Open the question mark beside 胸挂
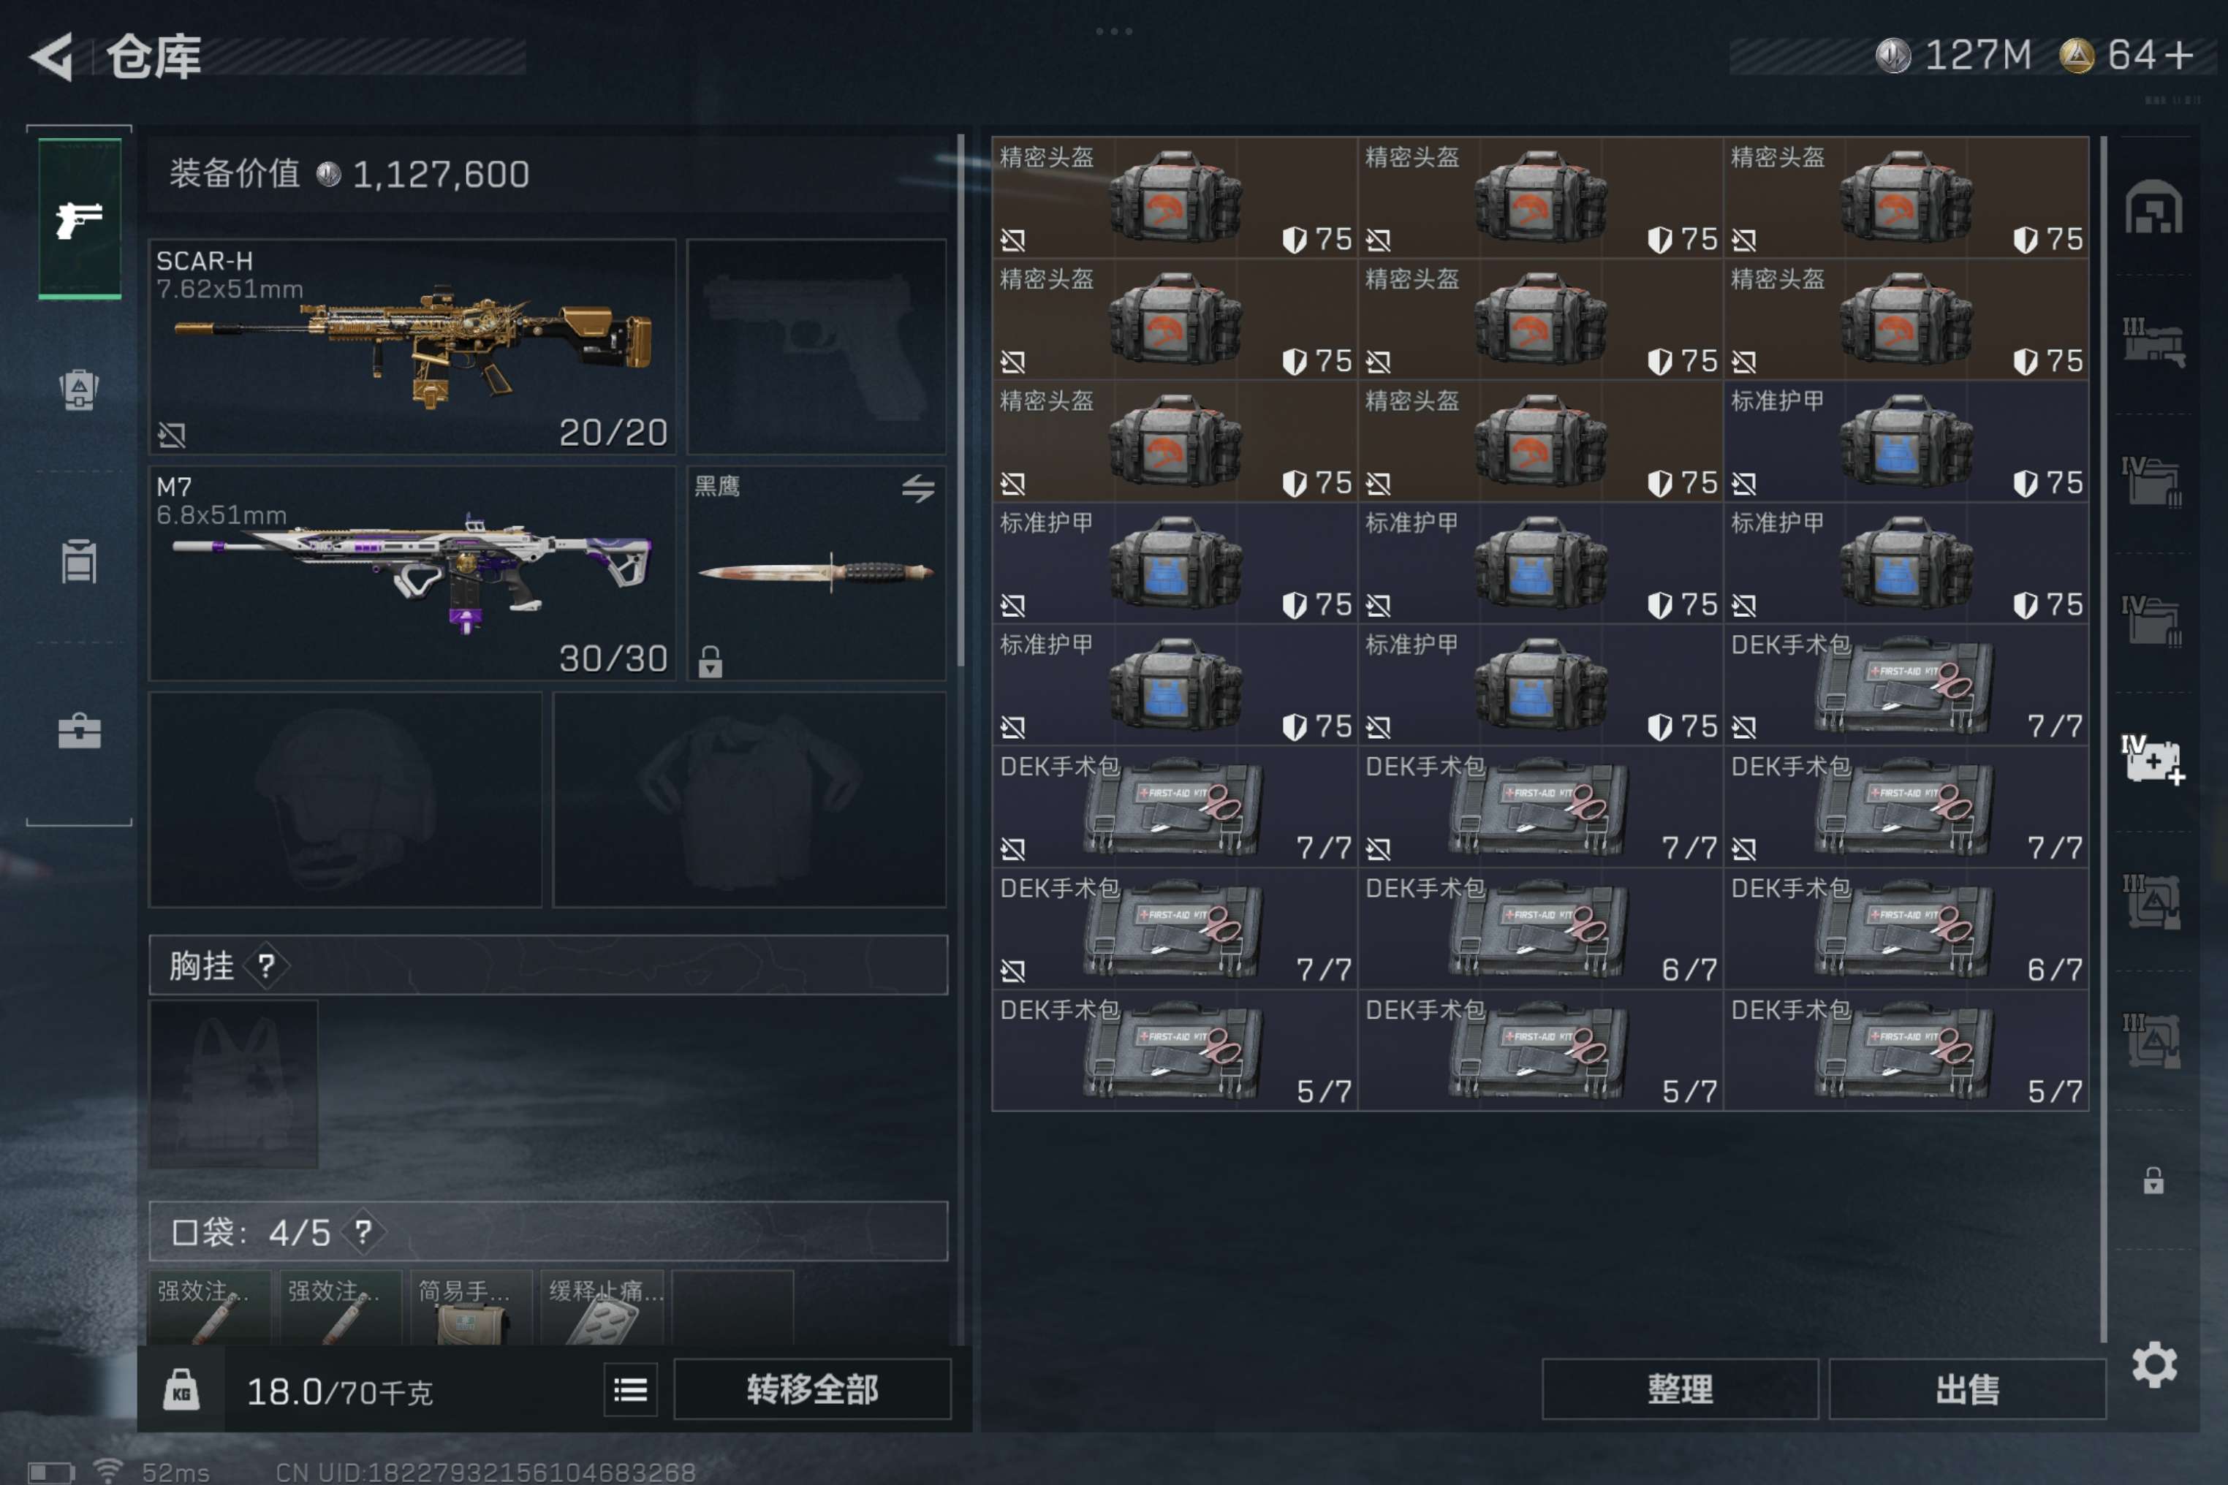 [266, 966]
